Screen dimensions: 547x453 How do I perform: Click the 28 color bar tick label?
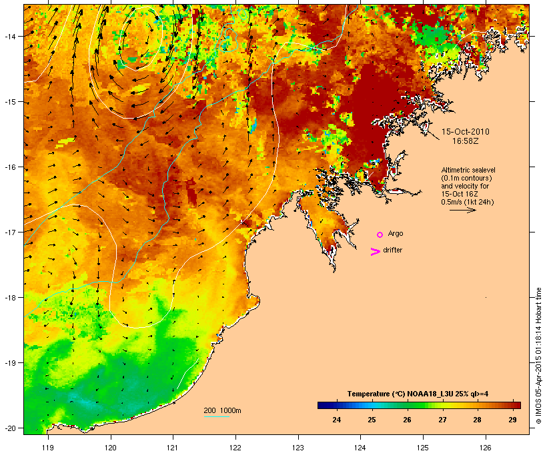[x=477, y=420]
